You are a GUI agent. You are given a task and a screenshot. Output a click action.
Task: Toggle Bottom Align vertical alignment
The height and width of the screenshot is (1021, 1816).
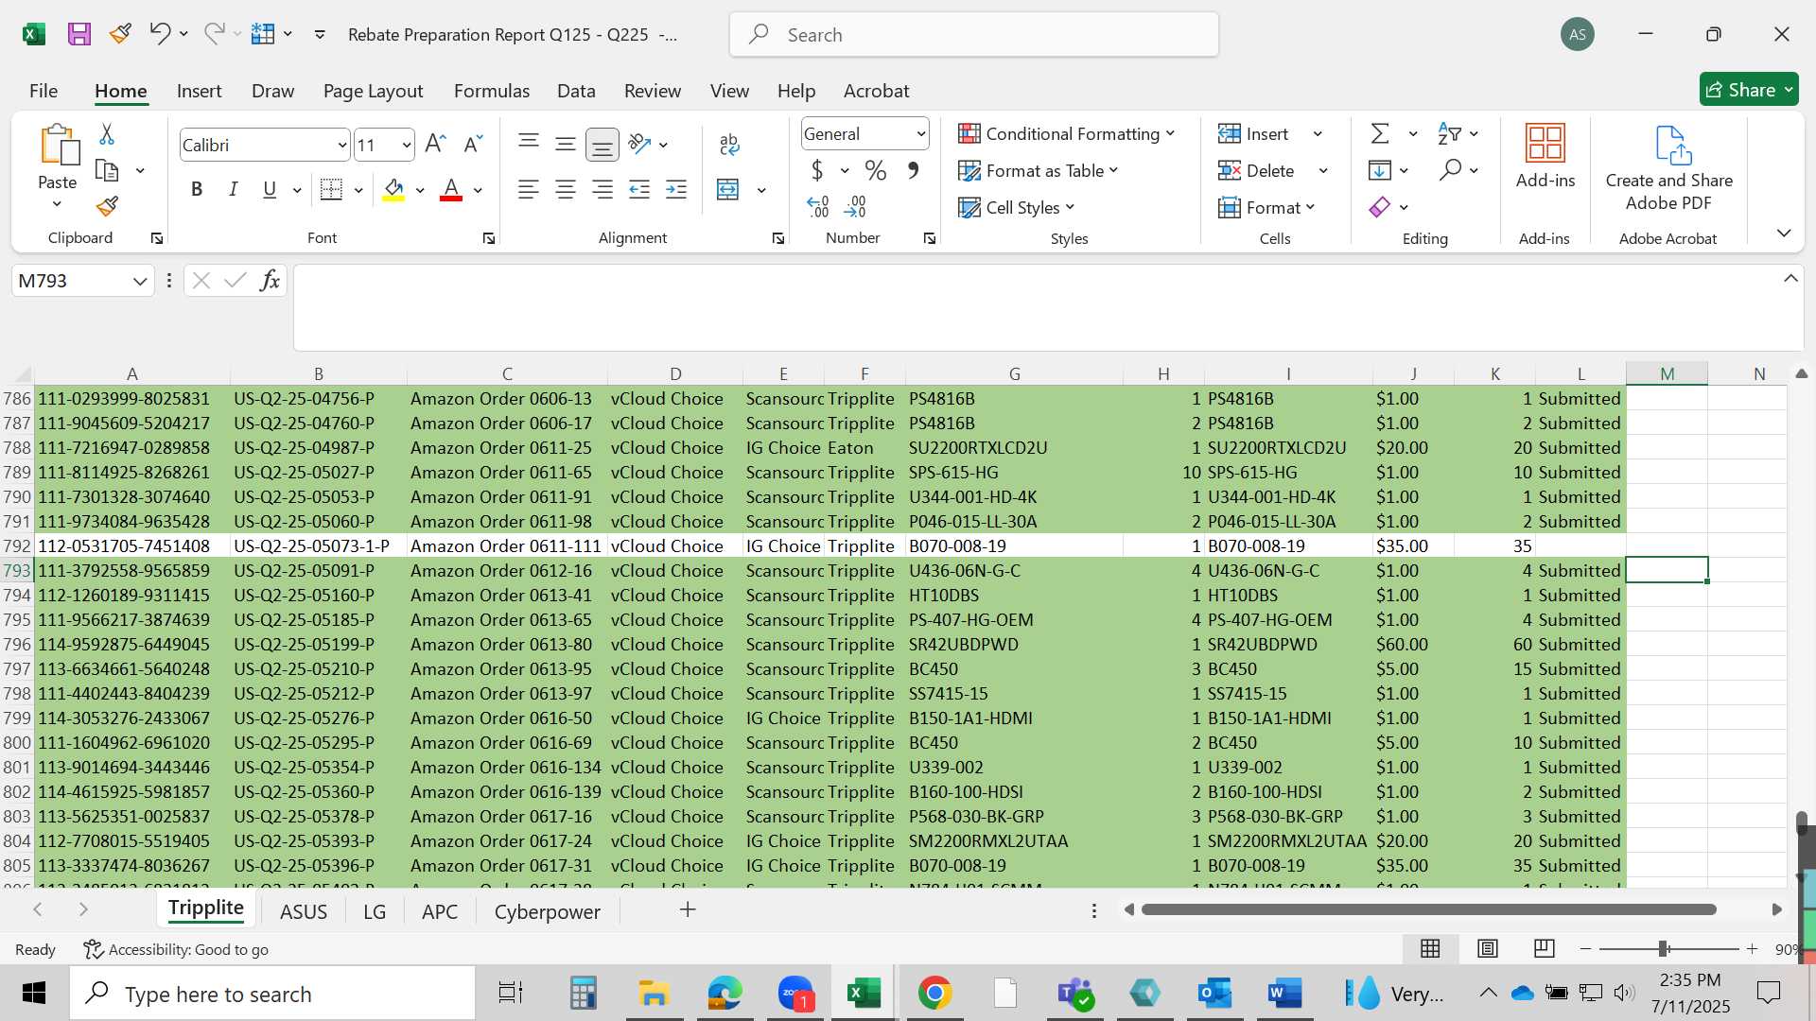[602, 145]
